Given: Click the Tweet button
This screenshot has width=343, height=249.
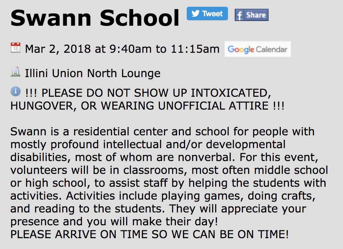Looking at the screenshot, I should (207, 14).
